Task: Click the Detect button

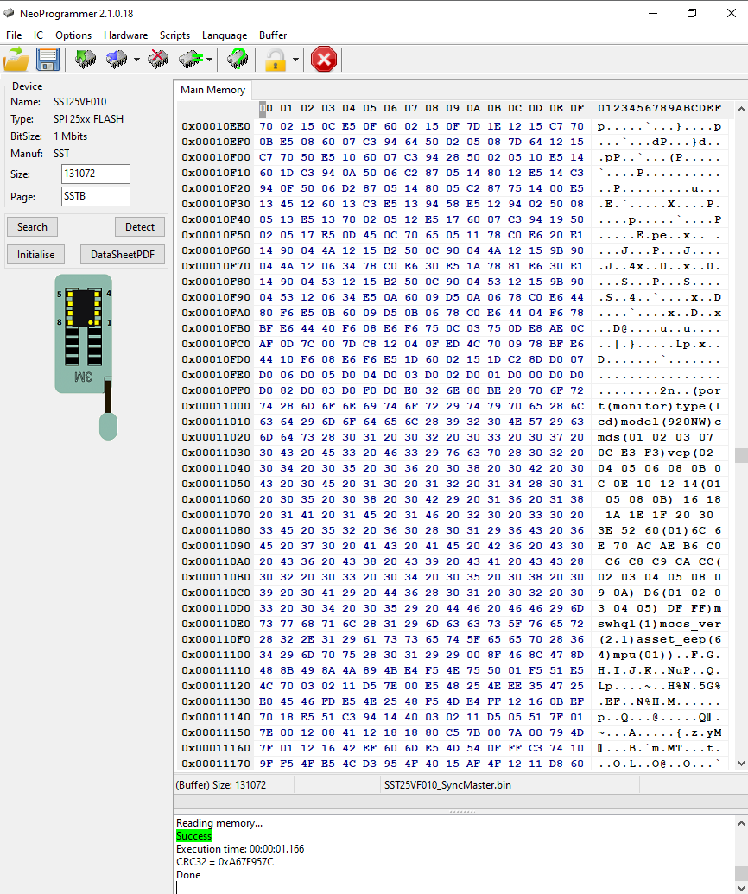Action: pos(140,227)
